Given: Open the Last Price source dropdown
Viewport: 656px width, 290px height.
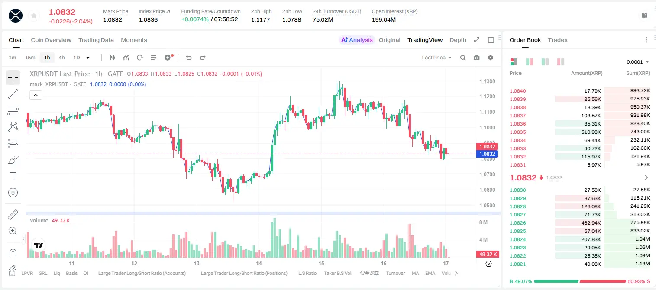Looking at the screenshot, I should click(x=436, y=58).
